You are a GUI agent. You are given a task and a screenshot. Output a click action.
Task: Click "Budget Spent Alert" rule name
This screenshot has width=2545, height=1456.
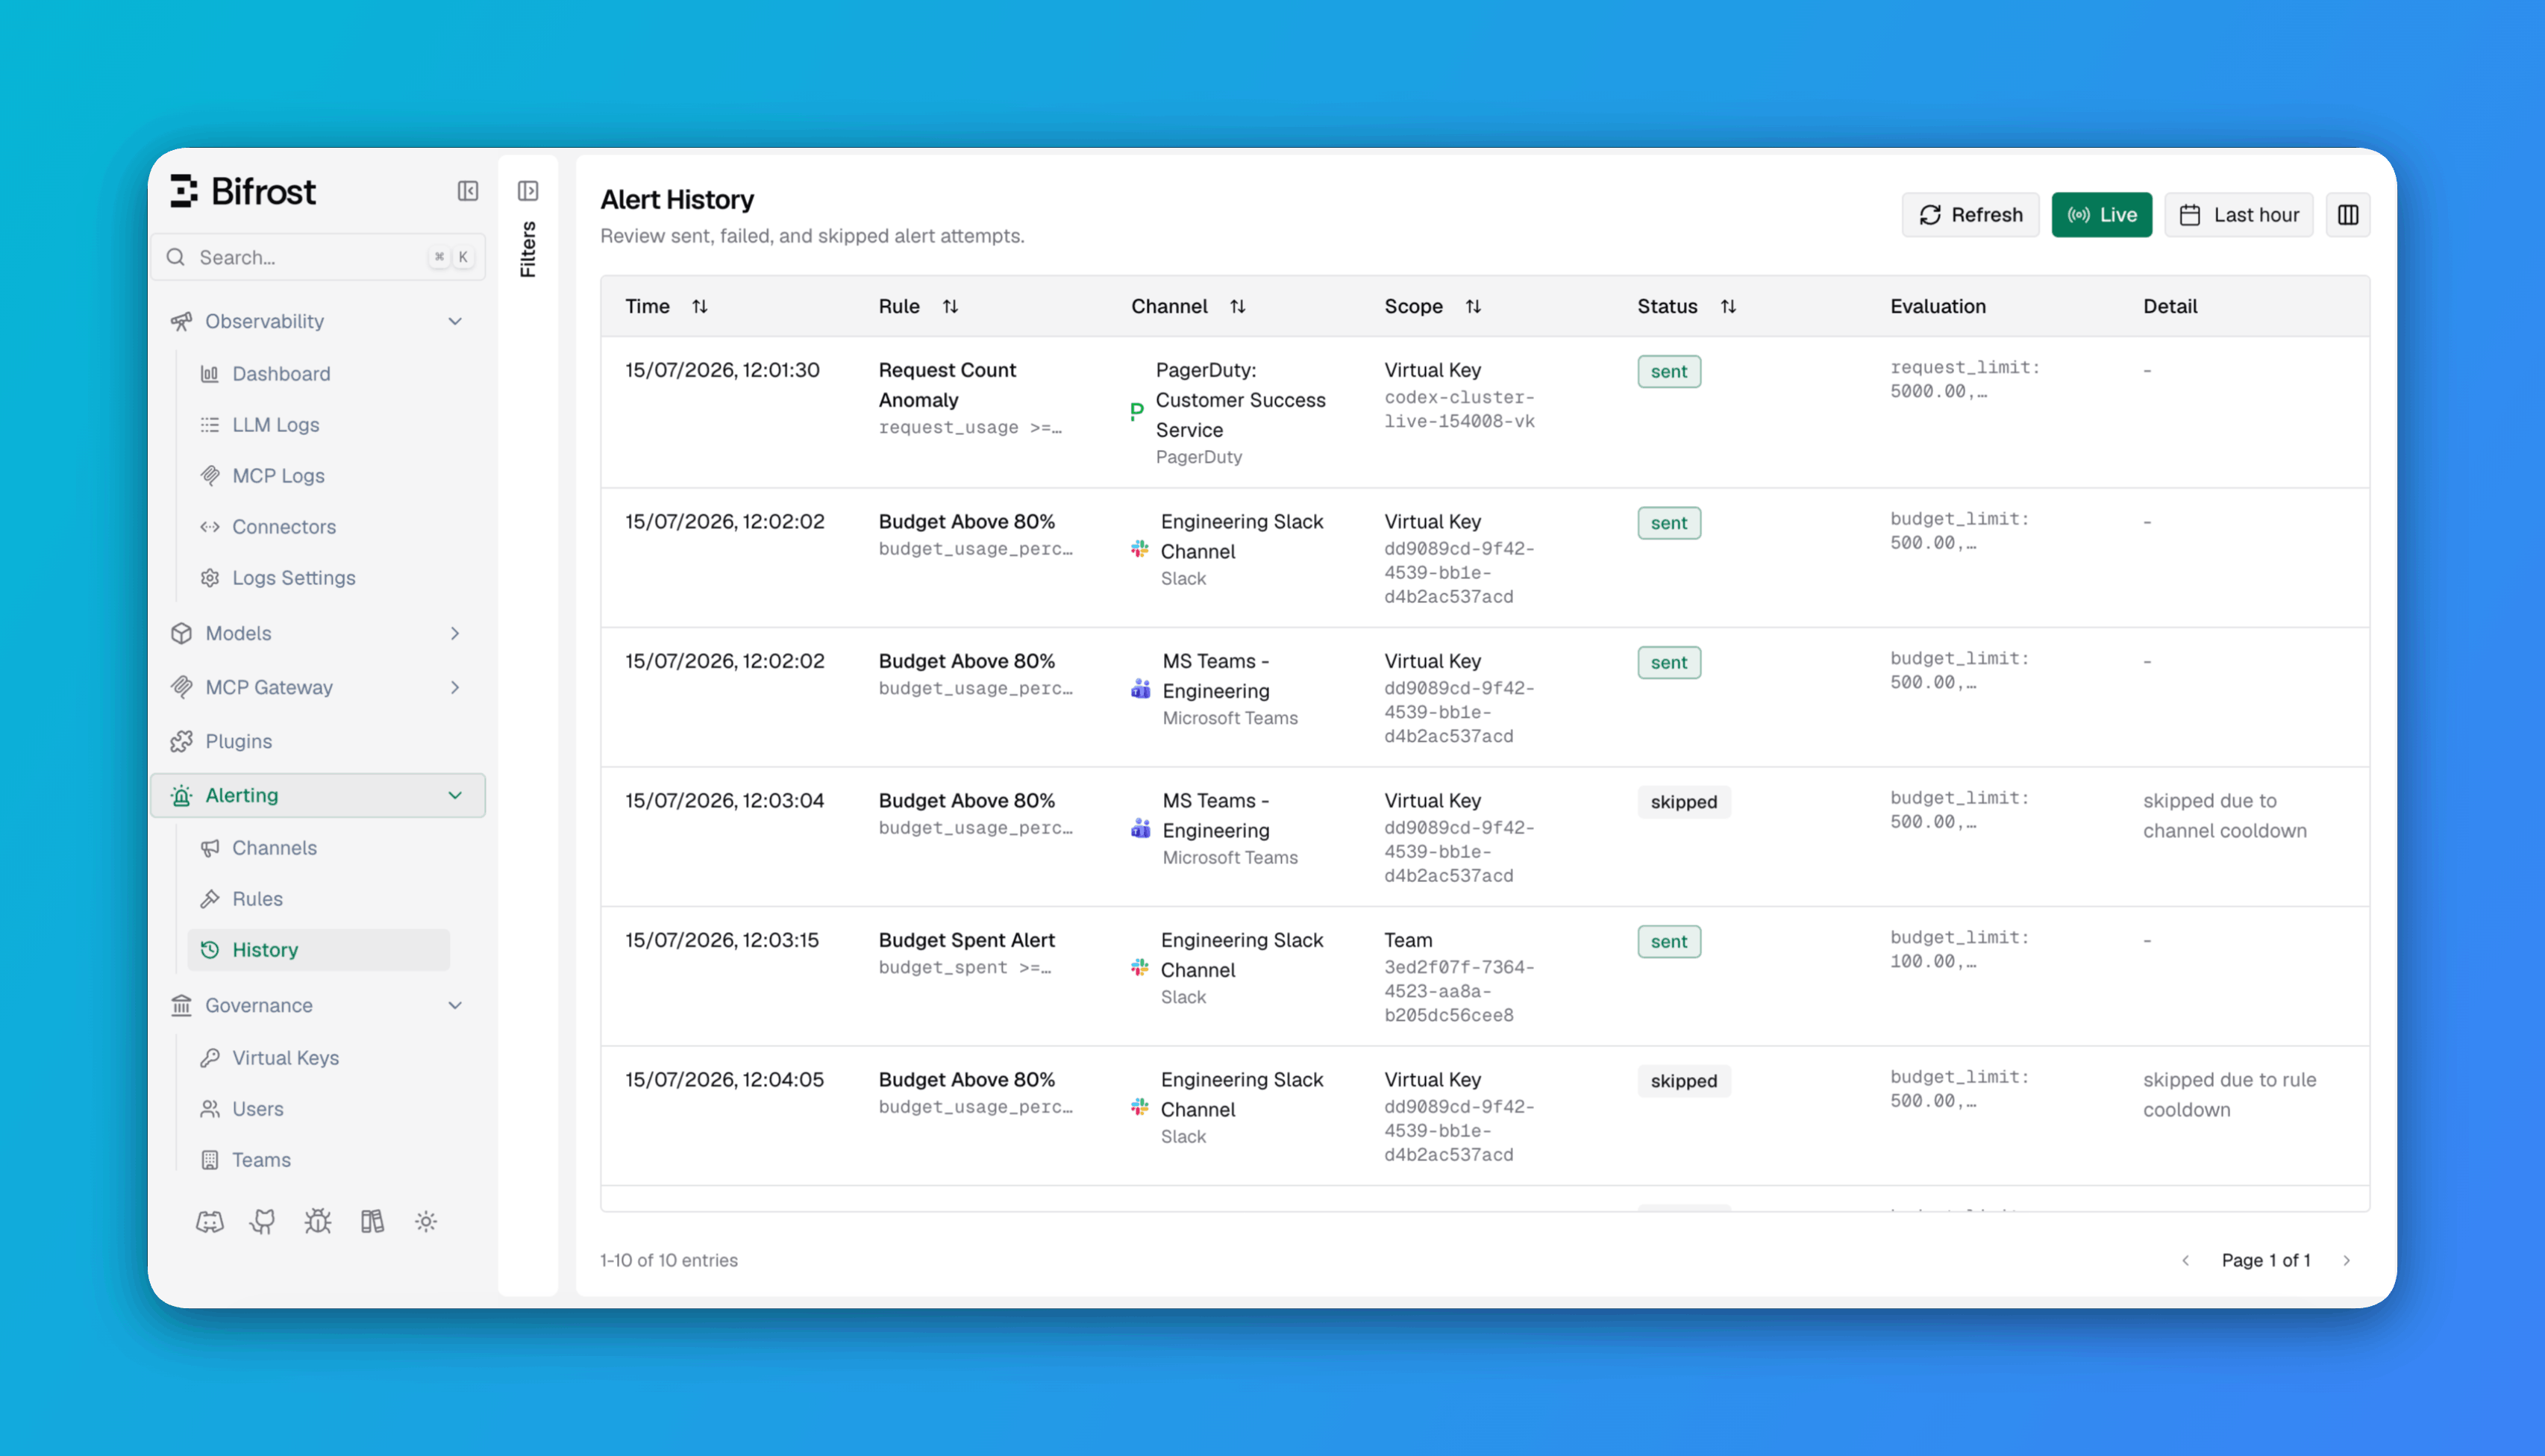pyautogui.click(x=967, y=940)
